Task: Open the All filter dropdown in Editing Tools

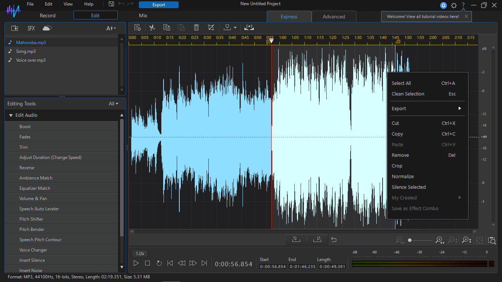Action: (114, 104)
